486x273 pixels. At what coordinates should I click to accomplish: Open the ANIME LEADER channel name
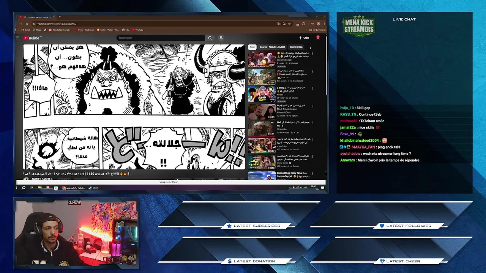click(x=41, y=179)
